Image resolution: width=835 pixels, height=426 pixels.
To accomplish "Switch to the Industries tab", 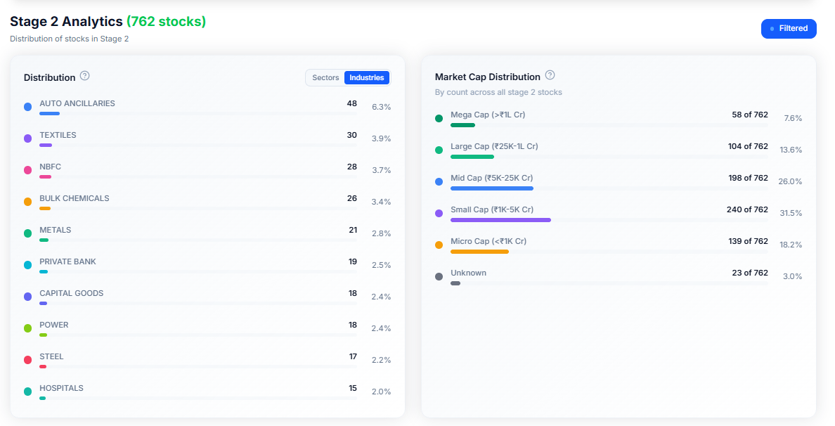I will click(367, 78).
